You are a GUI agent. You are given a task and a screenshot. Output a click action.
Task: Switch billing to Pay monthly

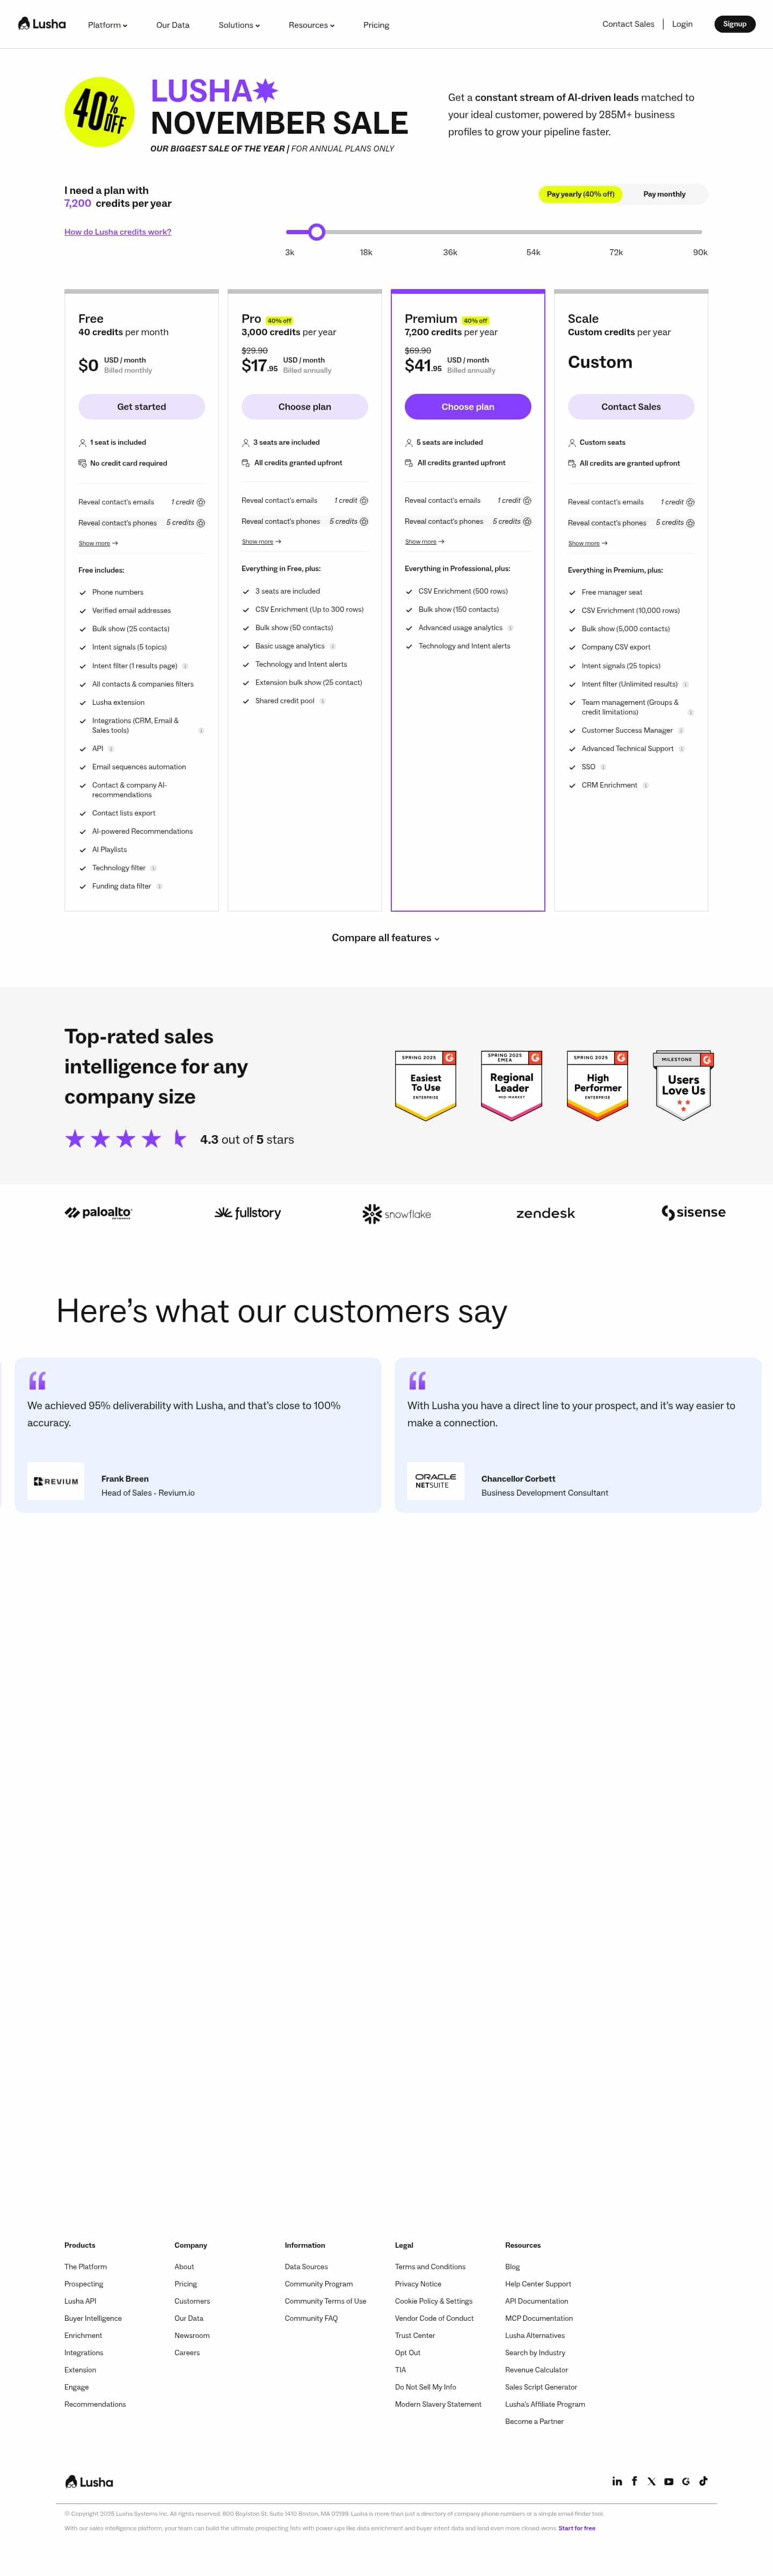click(x=664, y=194)
